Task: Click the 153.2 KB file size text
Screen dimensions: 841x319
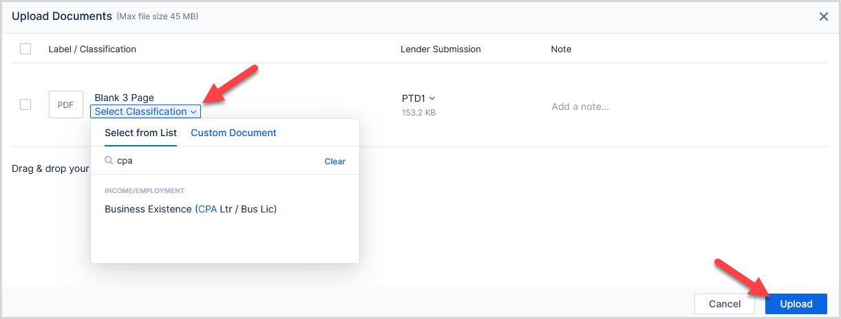Action: tap(418, 113)
